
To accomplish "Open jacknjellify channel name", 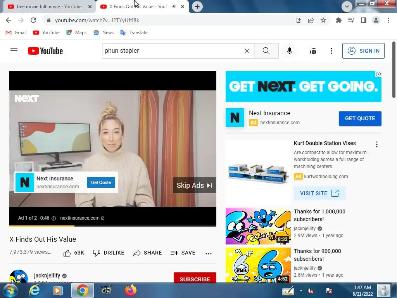I will point(47,275).
